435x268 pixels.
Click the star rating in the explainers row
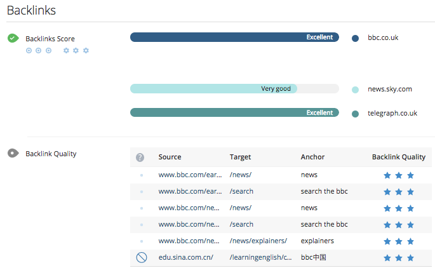coord(399,241)
